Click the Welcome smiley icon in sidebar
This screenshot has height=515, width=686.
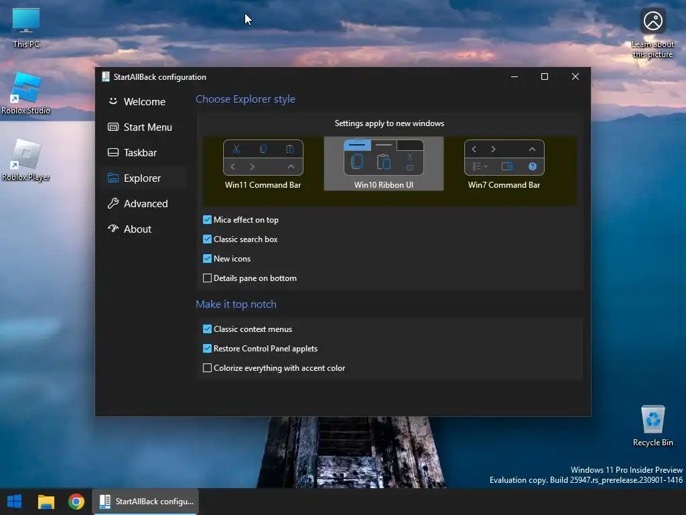coord(113,101)
